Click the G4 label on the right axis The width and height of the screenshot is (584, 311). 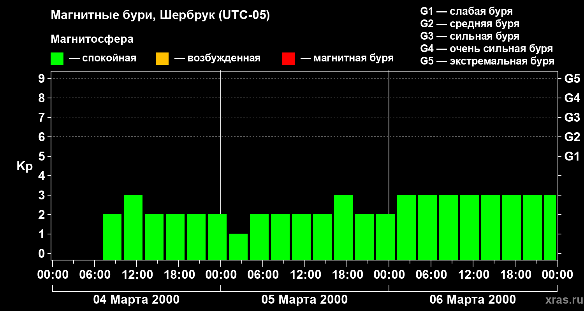point(572,98)
